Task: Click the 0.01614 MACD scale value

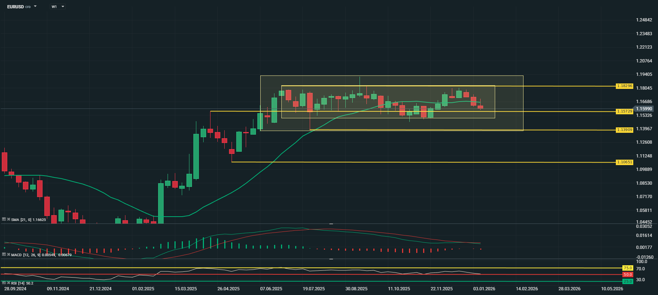Action: [x=644, y=235]
